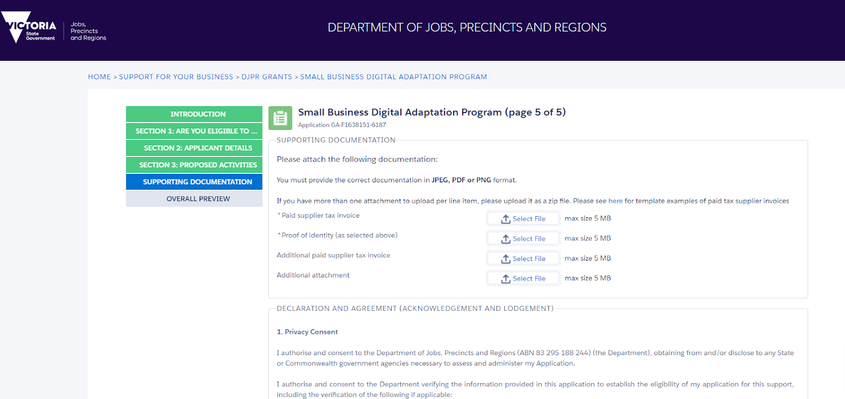This screenshot has height=399, width=845.
Task: Open the 'here' template examples link
Action: pos(615,201)
